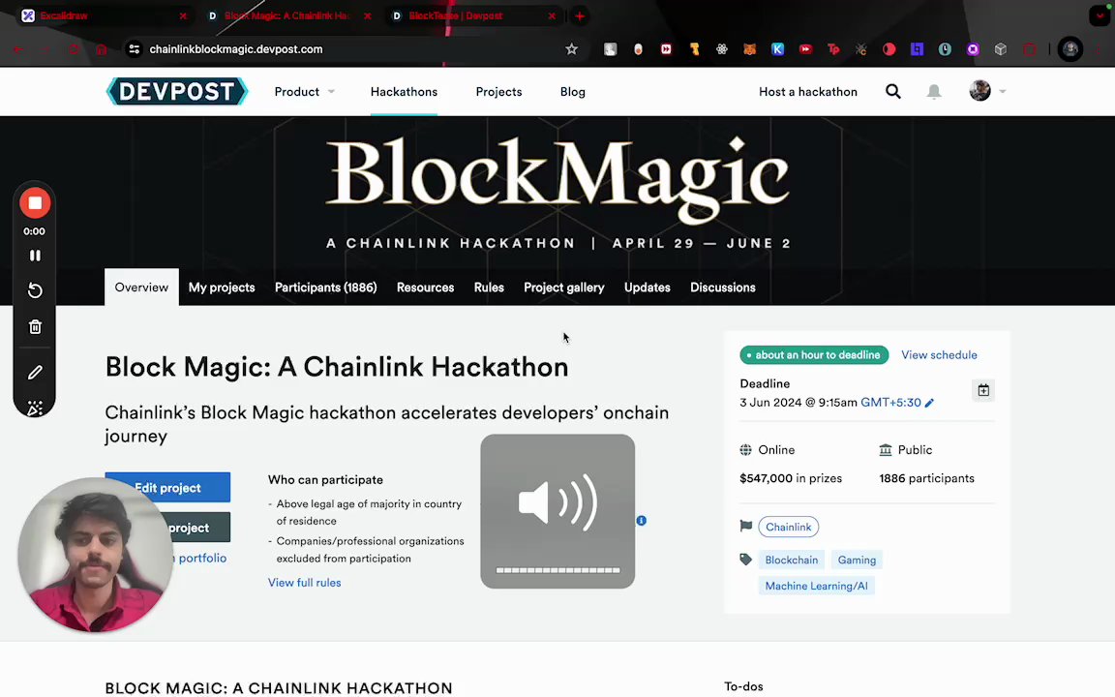Image resolution: width=1115 pixels, height=697 pixels.
Task: Click the cube extension icon
Action: tap(1001, 49)
